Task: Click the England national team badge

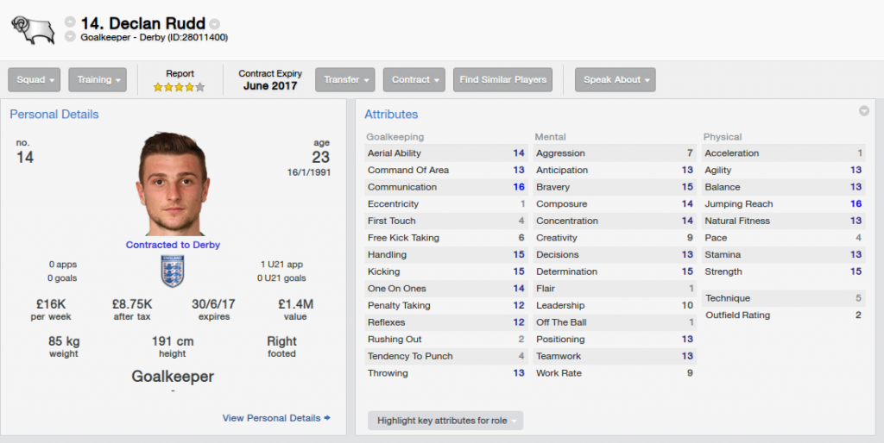Action: [173, 271]
